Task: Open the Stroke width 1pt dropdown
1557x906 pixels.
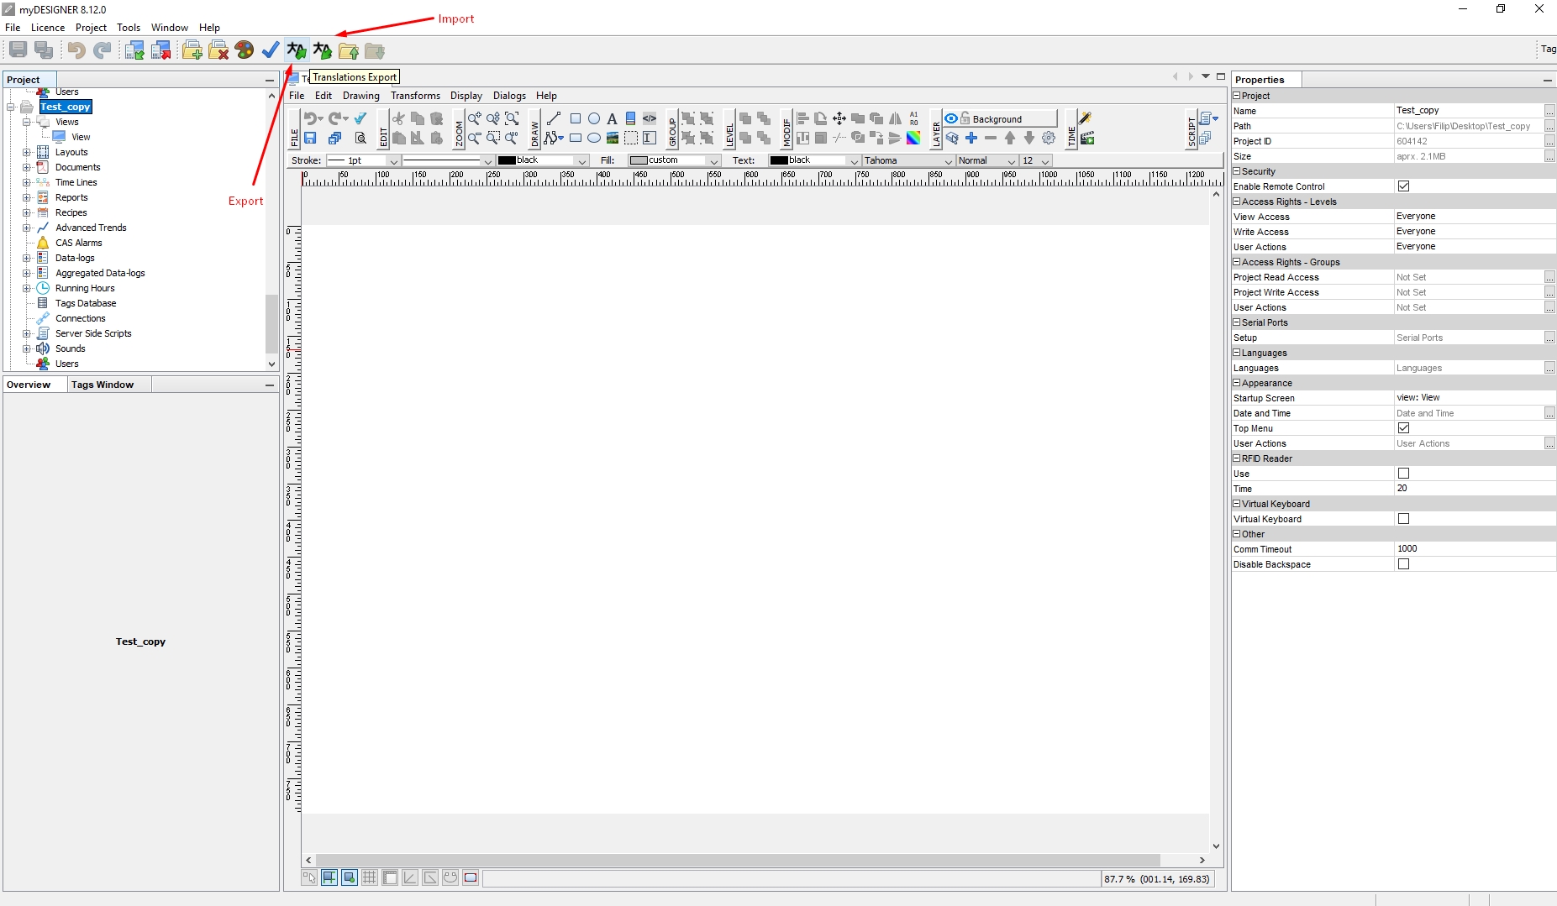Action: [363, 160]
